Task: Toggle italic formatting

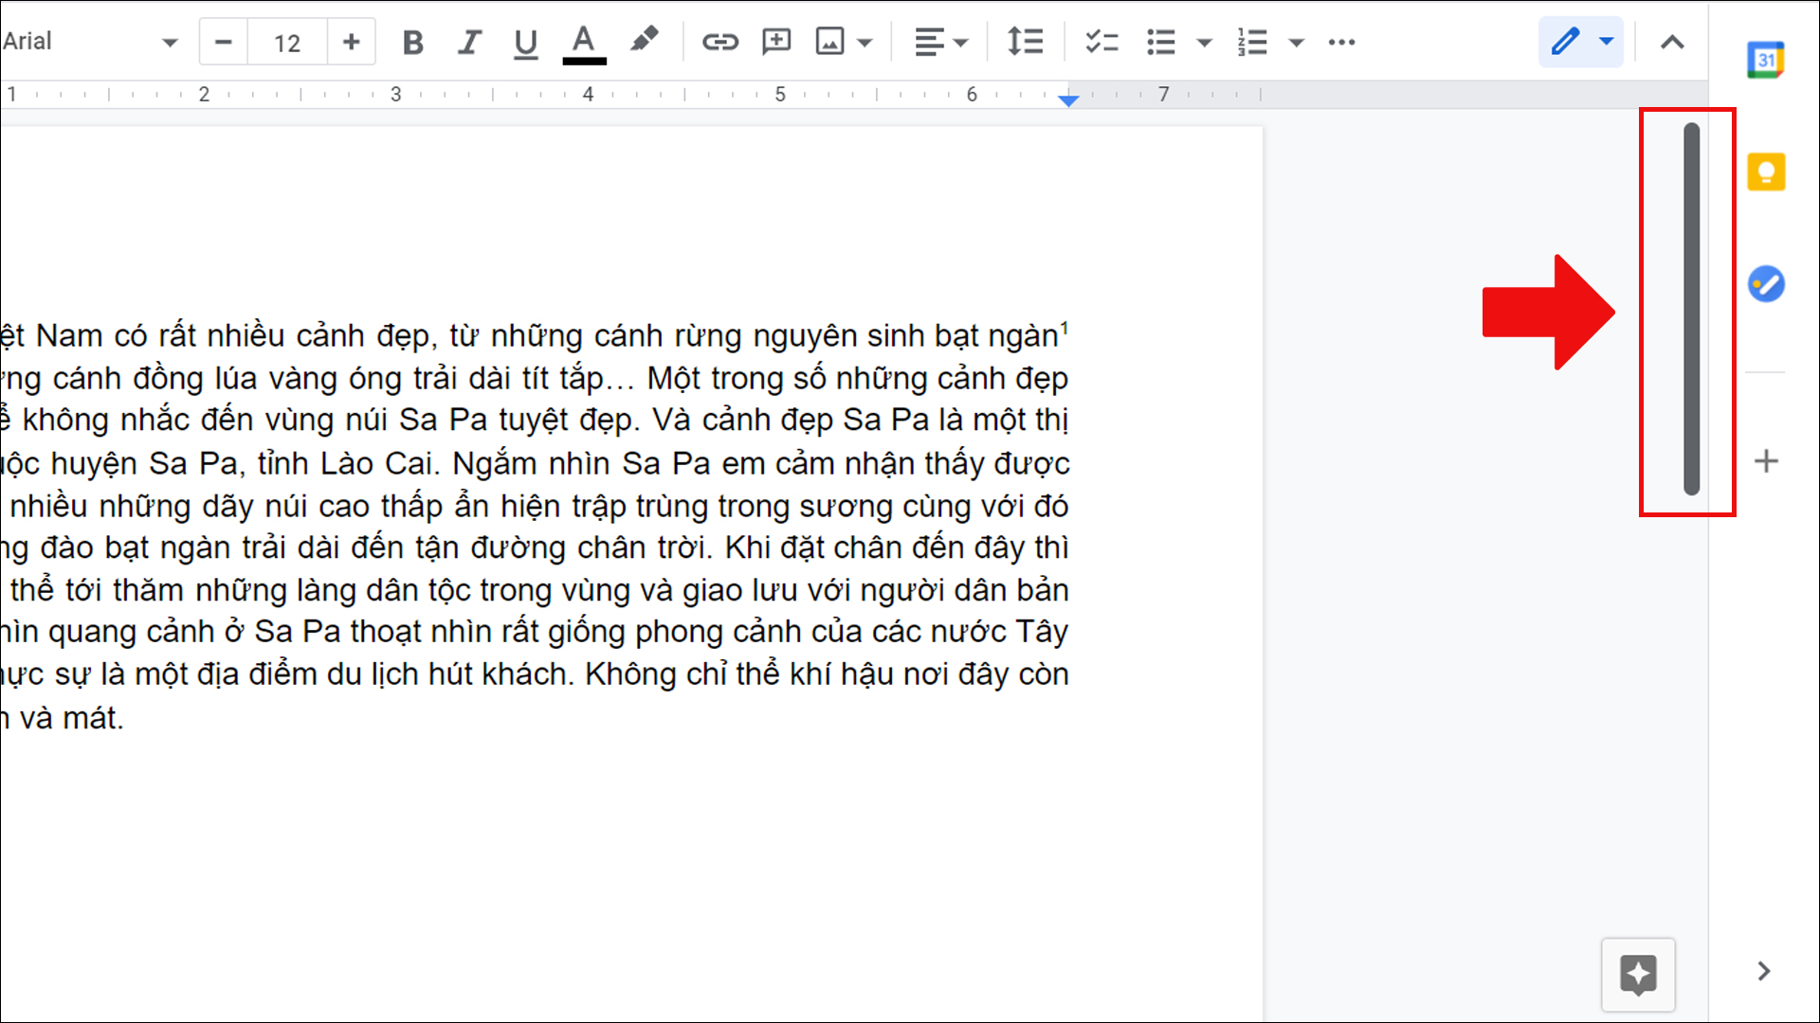Action: pyautogui.click(x=469, y=43)
